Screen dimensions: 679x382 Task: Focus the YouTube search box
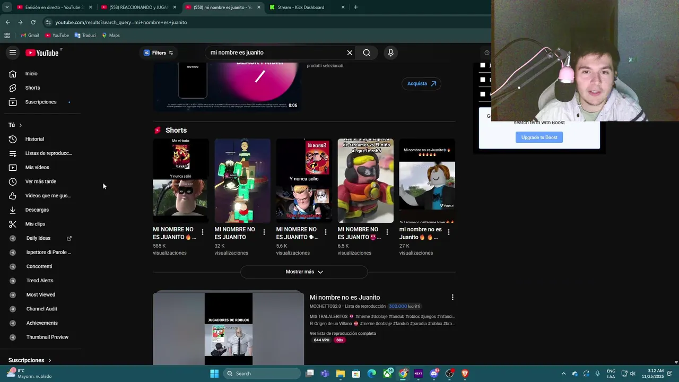(276, 53)
